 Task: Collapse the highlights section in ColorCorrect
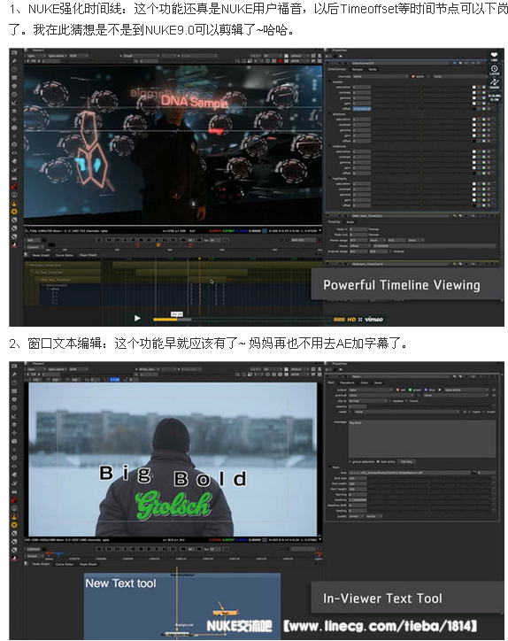pyautogui.click(x=330, y=178)
